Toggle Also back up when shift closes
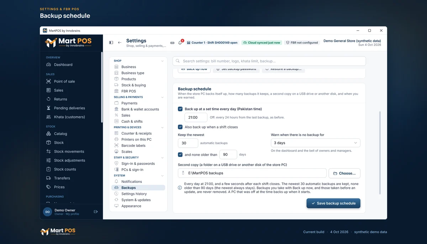This screenshot has width=427, height=244. point(180,127)
